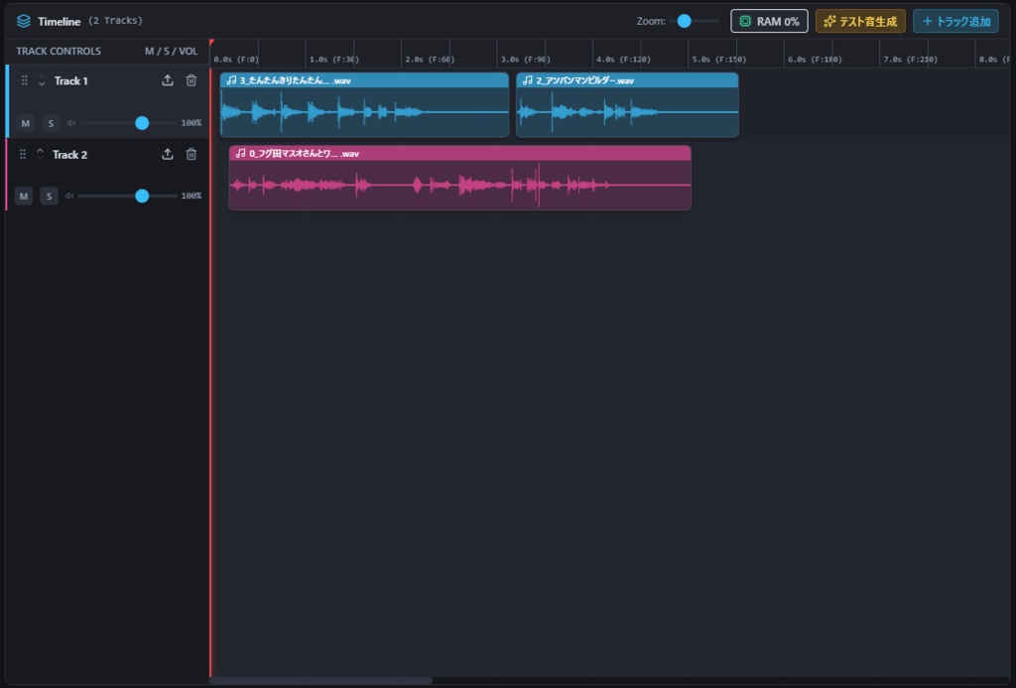Click the 4.0s (F:120) ruler mark
Viewport: 1016px width, 688px height.
click(x=623, y=59)
